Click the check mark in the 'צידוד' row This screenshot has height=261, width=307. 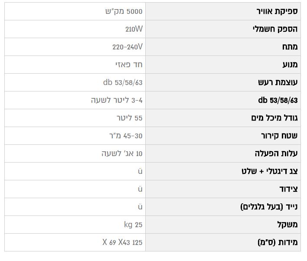click(140, 189)
